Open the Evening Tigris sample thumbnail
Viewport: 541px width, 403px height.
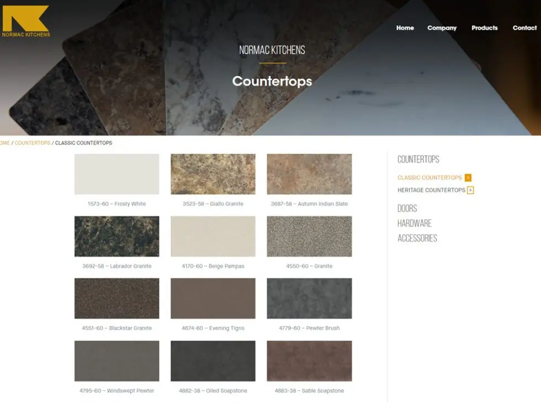click(213, 298)
